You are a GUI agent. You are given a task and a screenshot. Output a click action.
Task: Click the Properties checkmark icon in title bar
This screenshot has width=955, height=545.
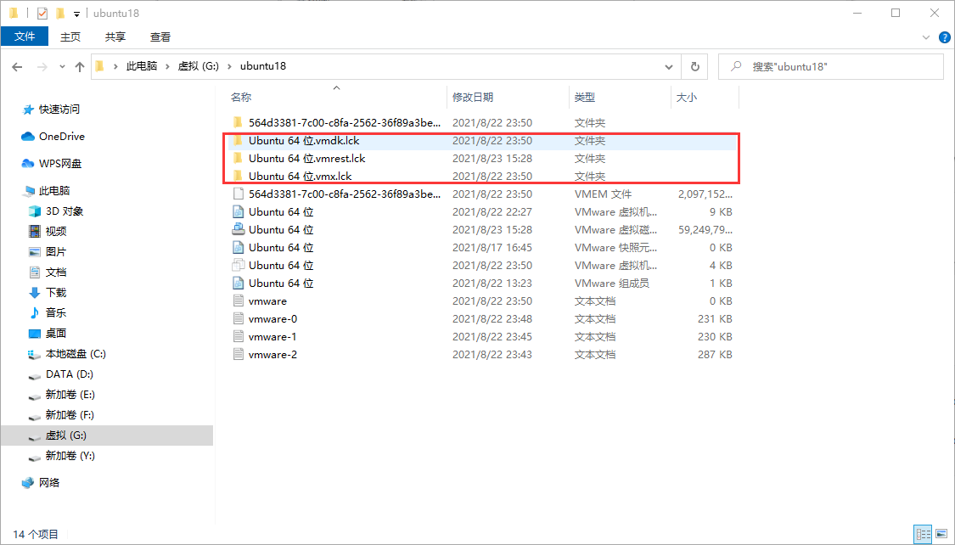point(42,13)
